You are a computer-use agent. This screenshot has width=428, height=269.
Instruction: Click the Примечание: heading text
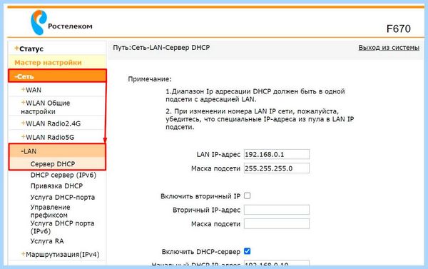(150, 79)
